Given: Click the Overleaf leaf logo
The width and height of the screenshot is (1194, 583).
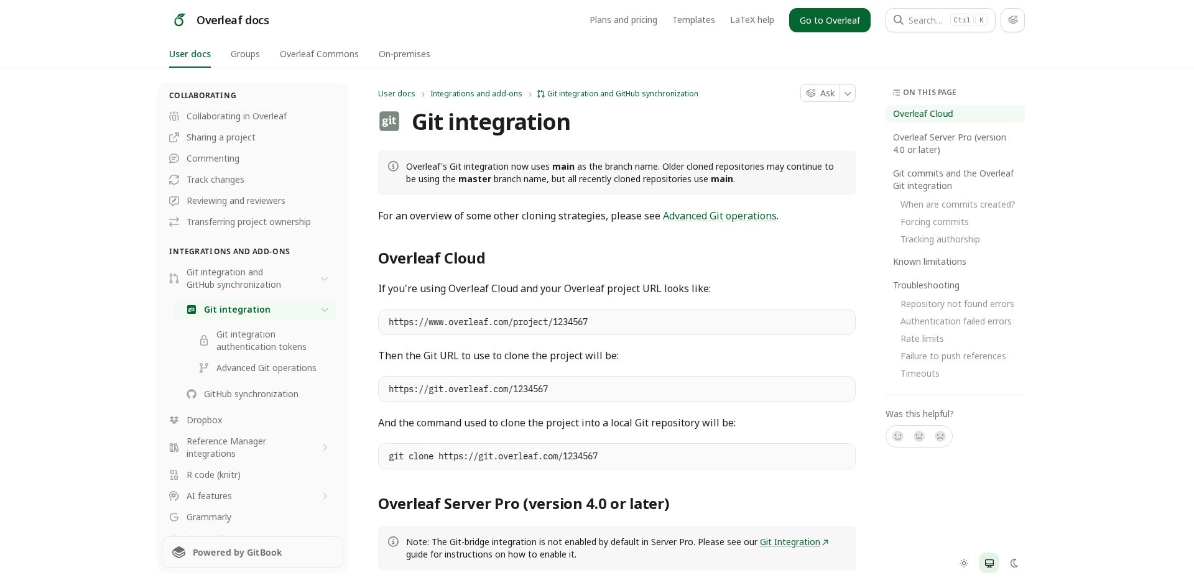Looking at the screenshot, I should [179, 20].
